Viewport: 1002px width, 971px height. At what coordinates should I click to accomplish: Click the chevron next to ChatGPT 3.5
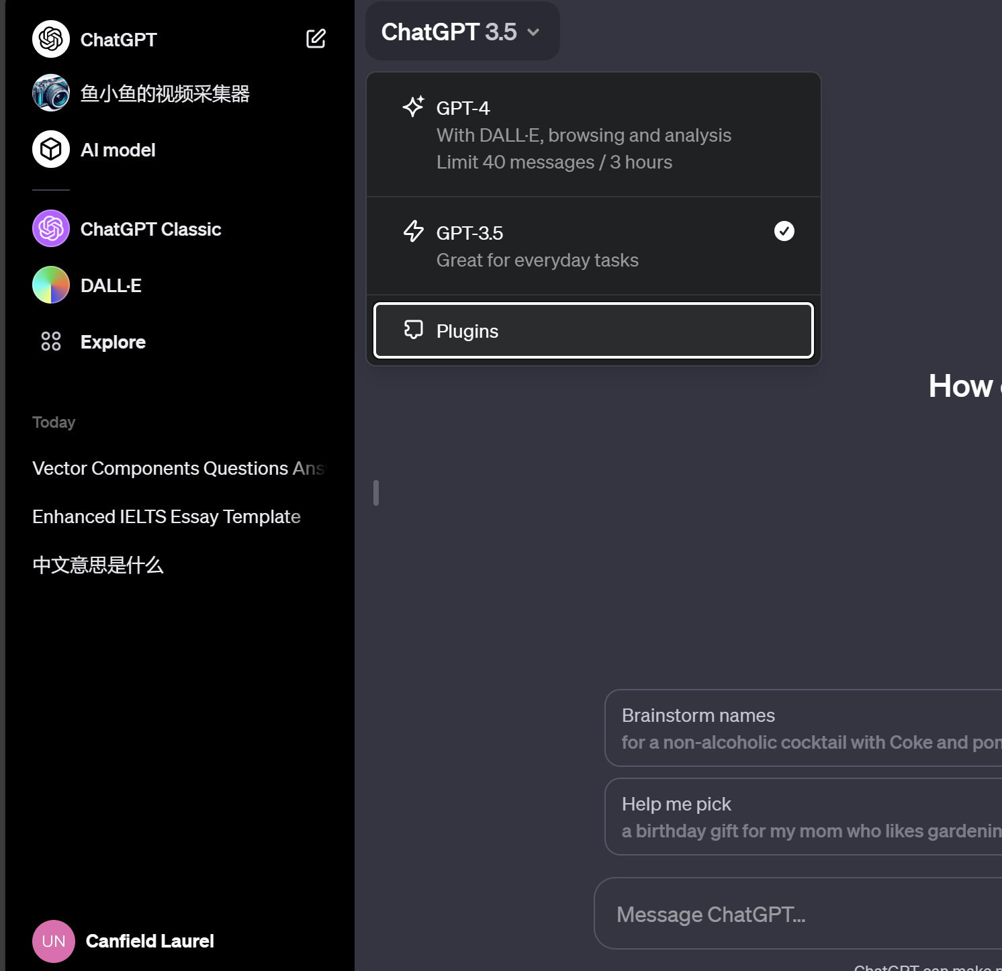[534, 32]
